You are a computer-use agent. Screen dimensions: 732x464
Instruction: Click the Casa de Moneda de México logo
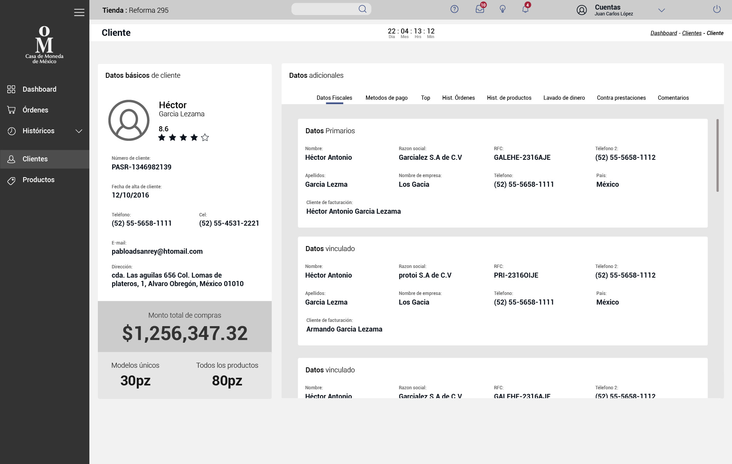pos(44,45)
